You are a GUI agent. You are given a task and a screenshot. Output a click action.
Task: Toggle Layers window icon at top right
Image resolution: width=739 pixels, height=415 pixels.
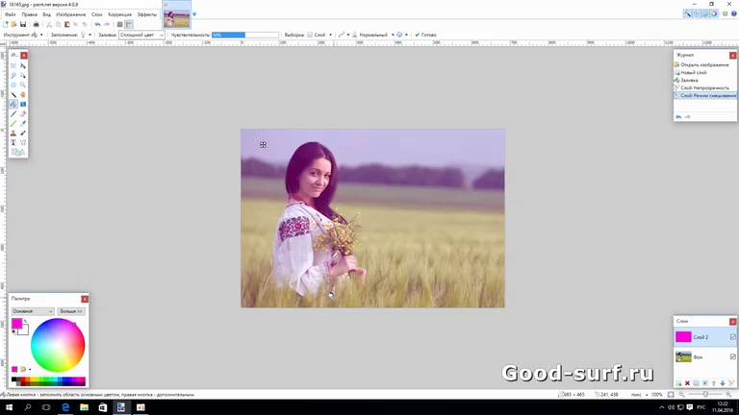tap(705, 13)
